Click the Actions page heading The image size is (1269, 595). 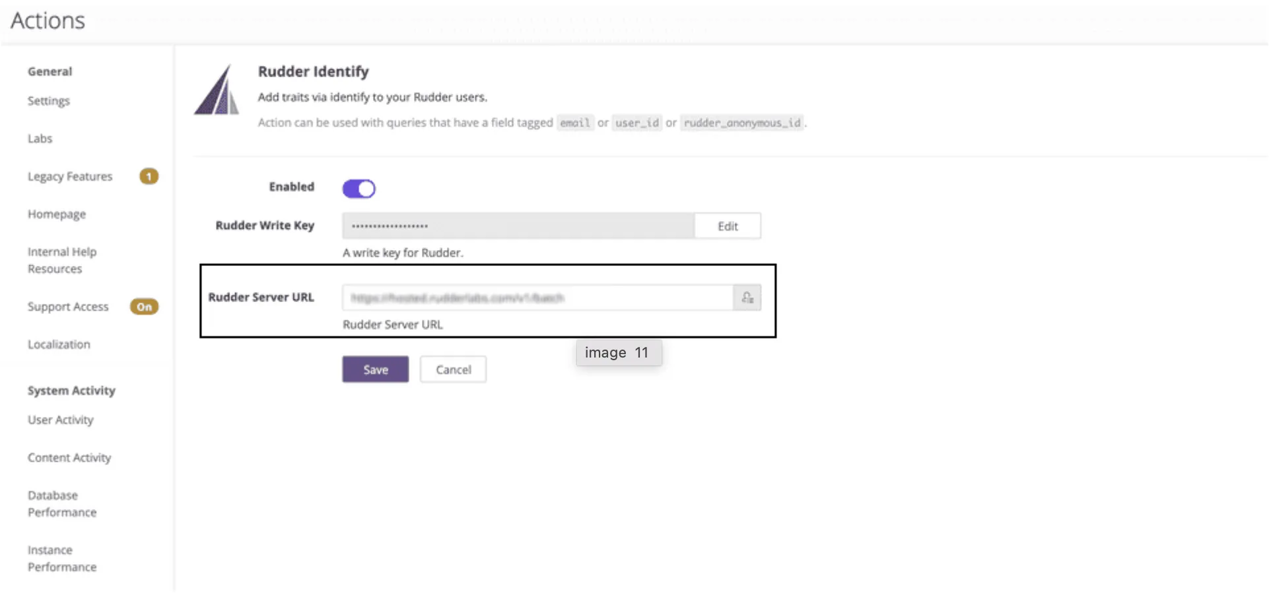point(48,21)
